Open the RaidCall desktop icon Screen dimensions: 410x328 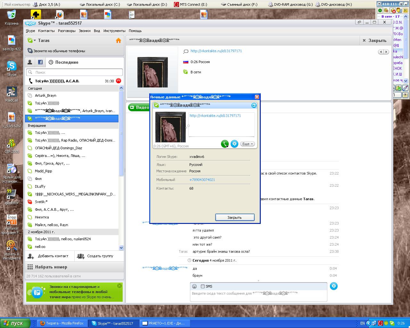point(12,94)
